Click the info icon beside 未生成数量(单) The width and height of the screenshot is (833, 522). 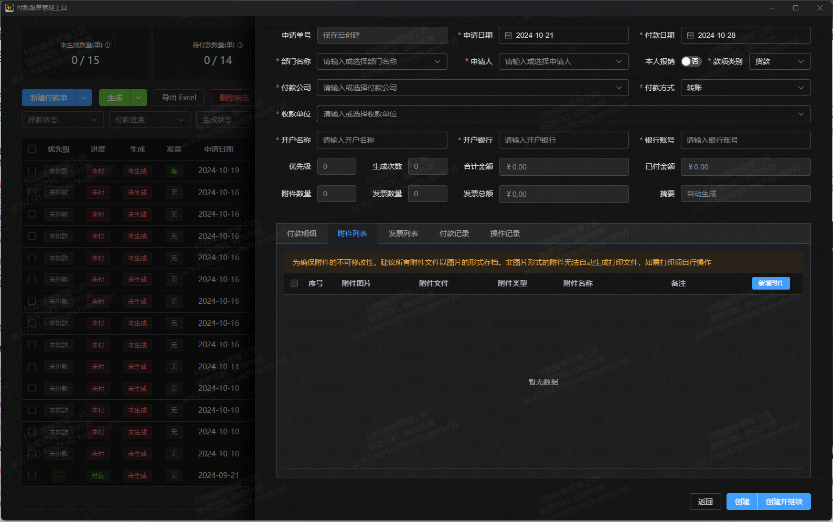coord(108,45)
